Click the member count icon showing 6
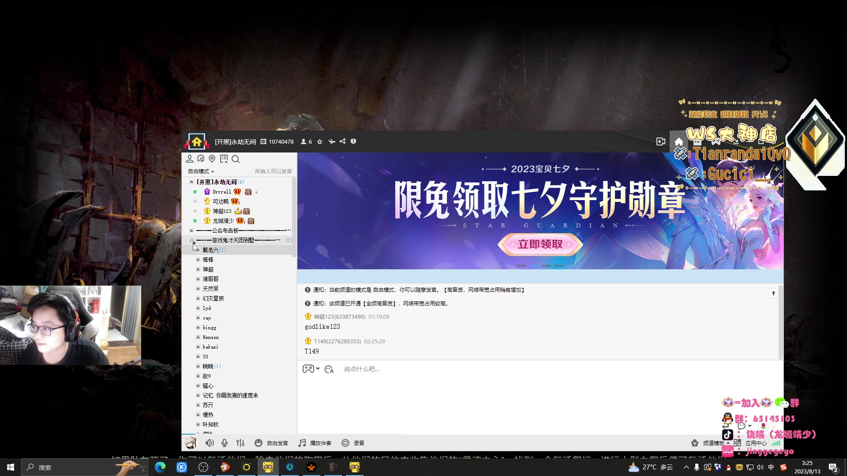The height and width of the screenshot is (476, 847). (306, 141)
